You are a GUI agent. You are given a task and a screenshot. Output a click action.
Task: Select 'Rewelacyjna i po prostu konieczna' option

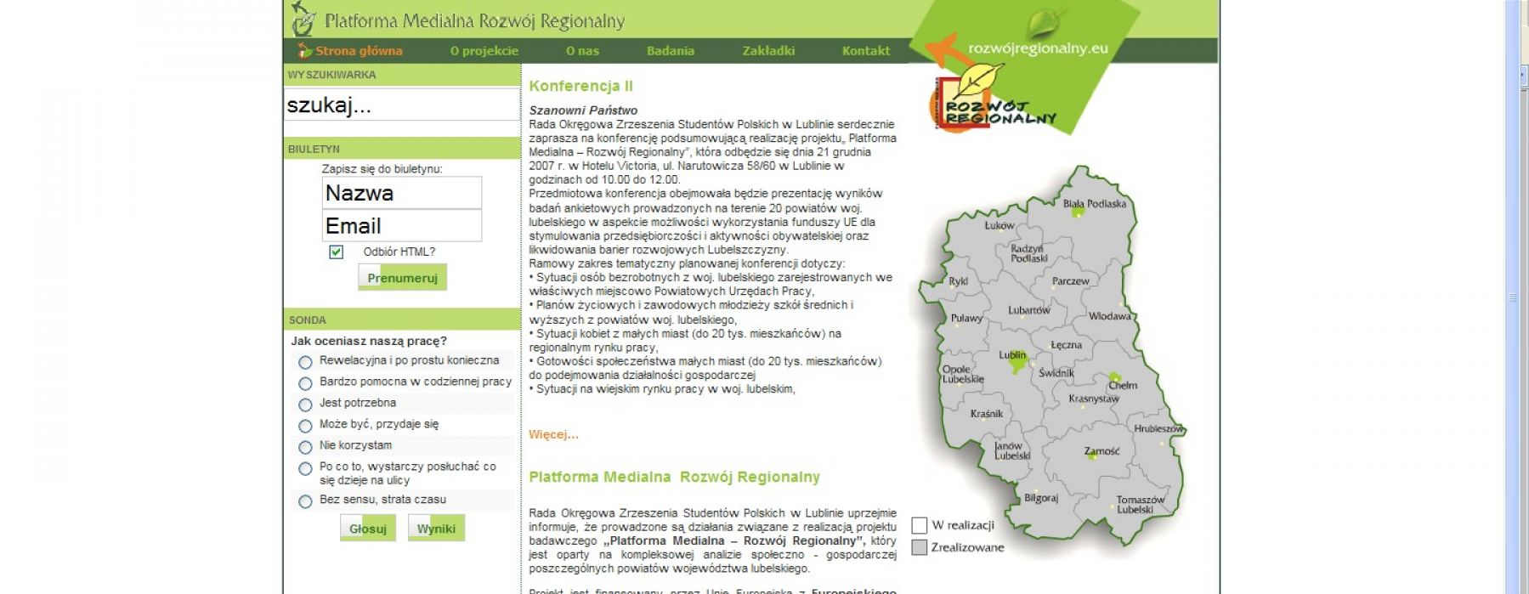pos(305,362)
